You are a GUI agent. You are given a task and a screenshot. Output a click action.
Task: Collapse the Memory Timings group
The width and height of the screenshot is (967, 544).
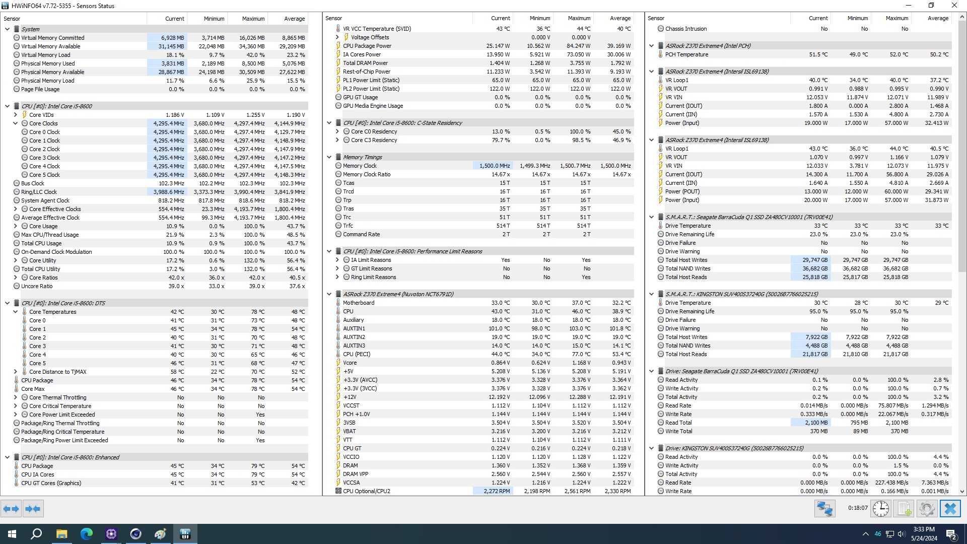[329, 157]
